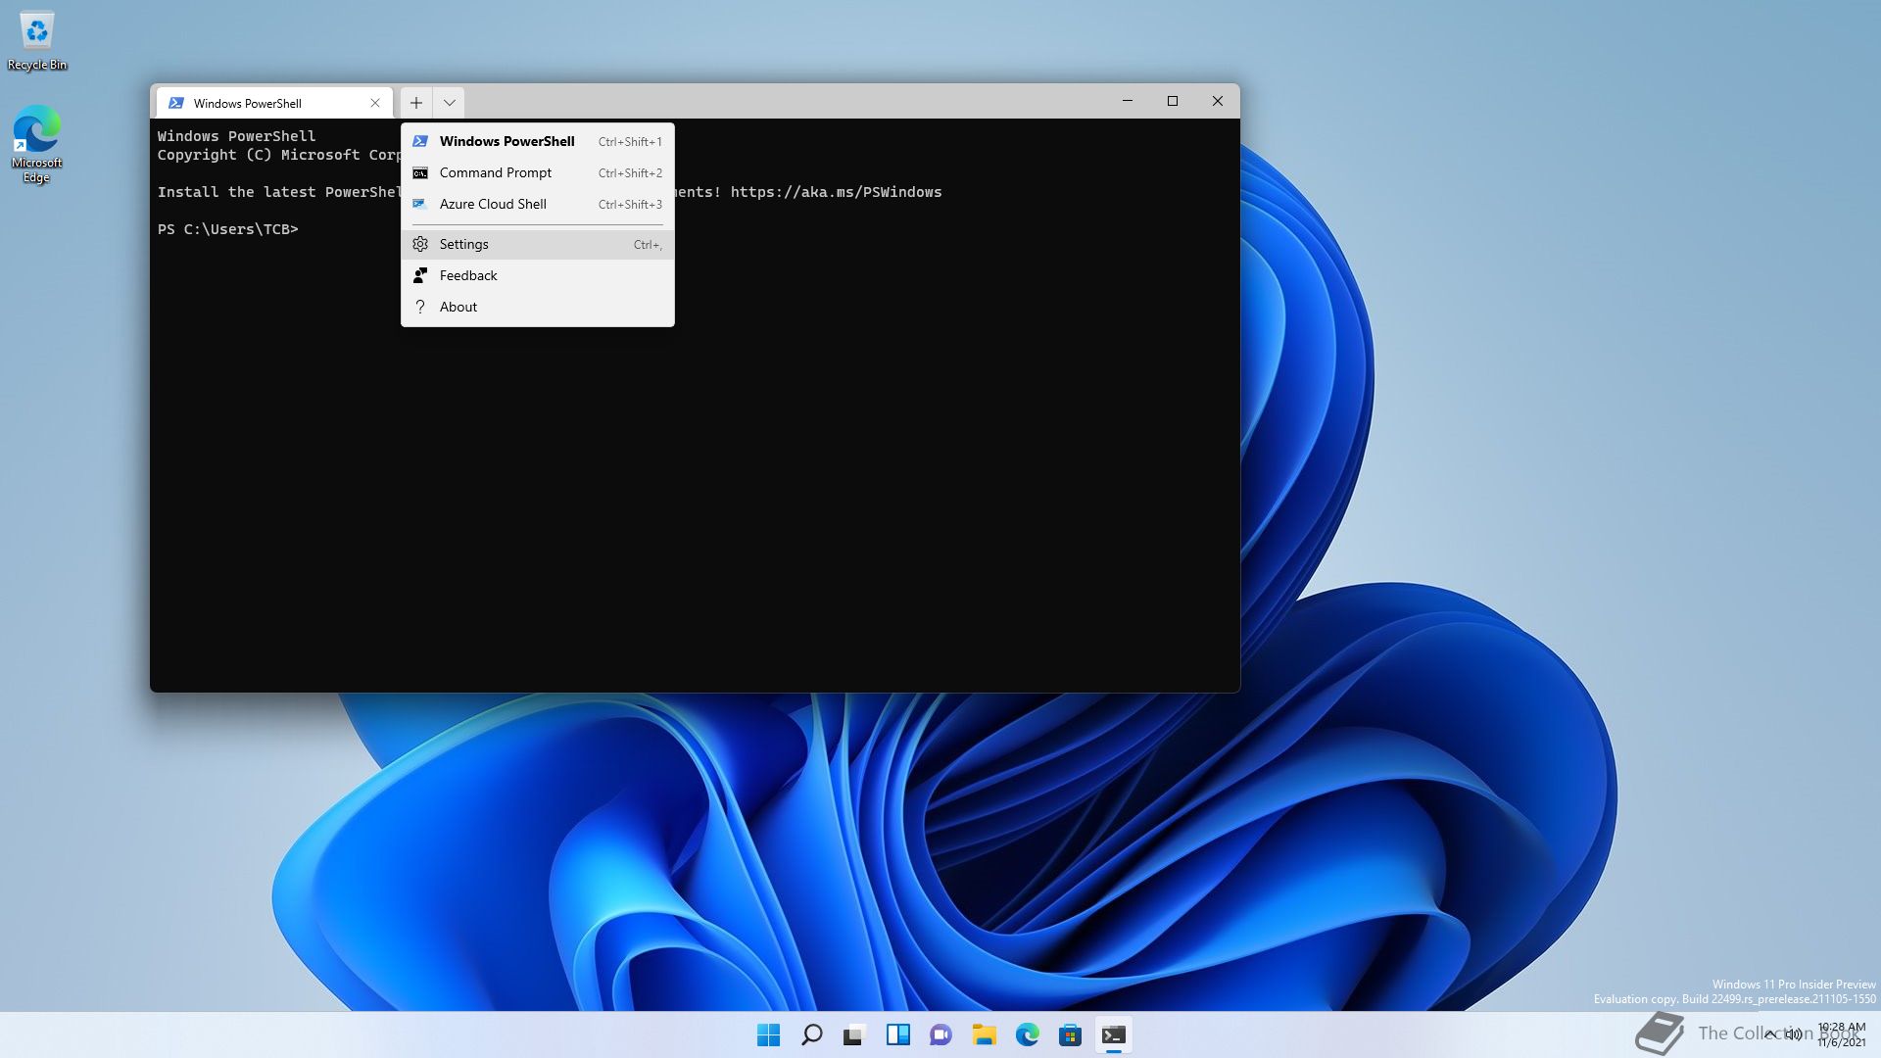The height and width of the screenshot is (1058, 1881).
Task: Click the Settings gear icon
Action: pyautogui.click(x=420, y=244)
